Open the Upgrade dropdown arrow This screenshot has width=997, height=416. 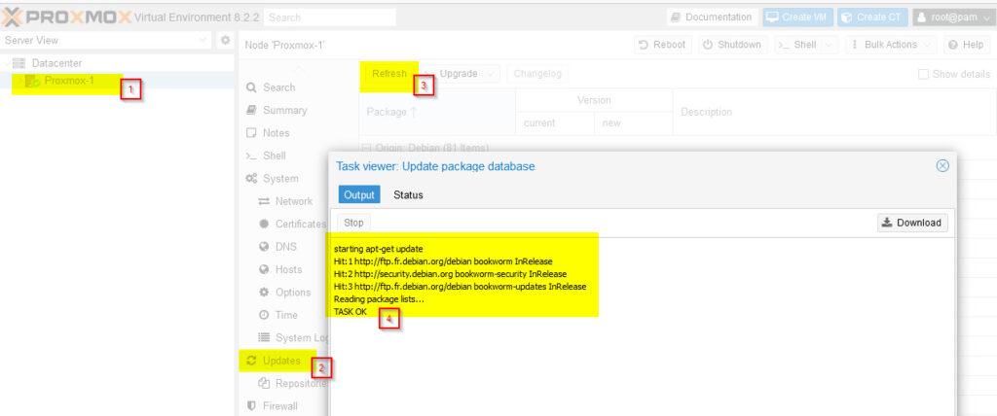pos(490,74)
